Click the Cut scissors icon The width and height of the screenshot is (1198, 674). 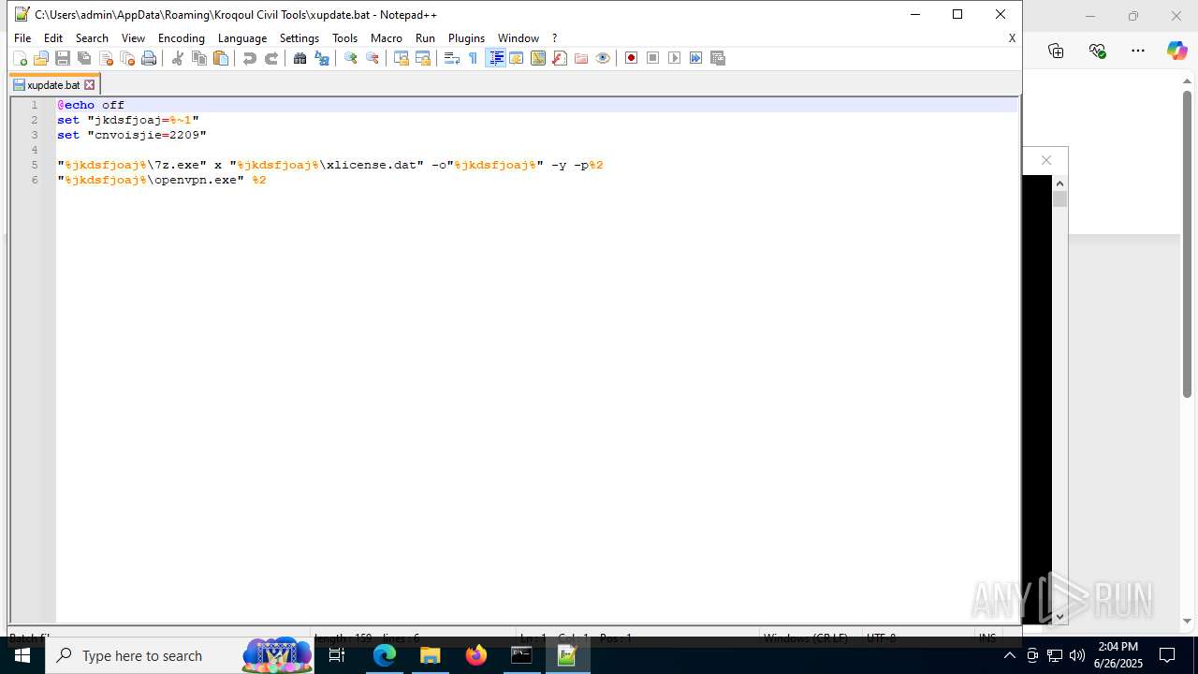pos(178,58)
